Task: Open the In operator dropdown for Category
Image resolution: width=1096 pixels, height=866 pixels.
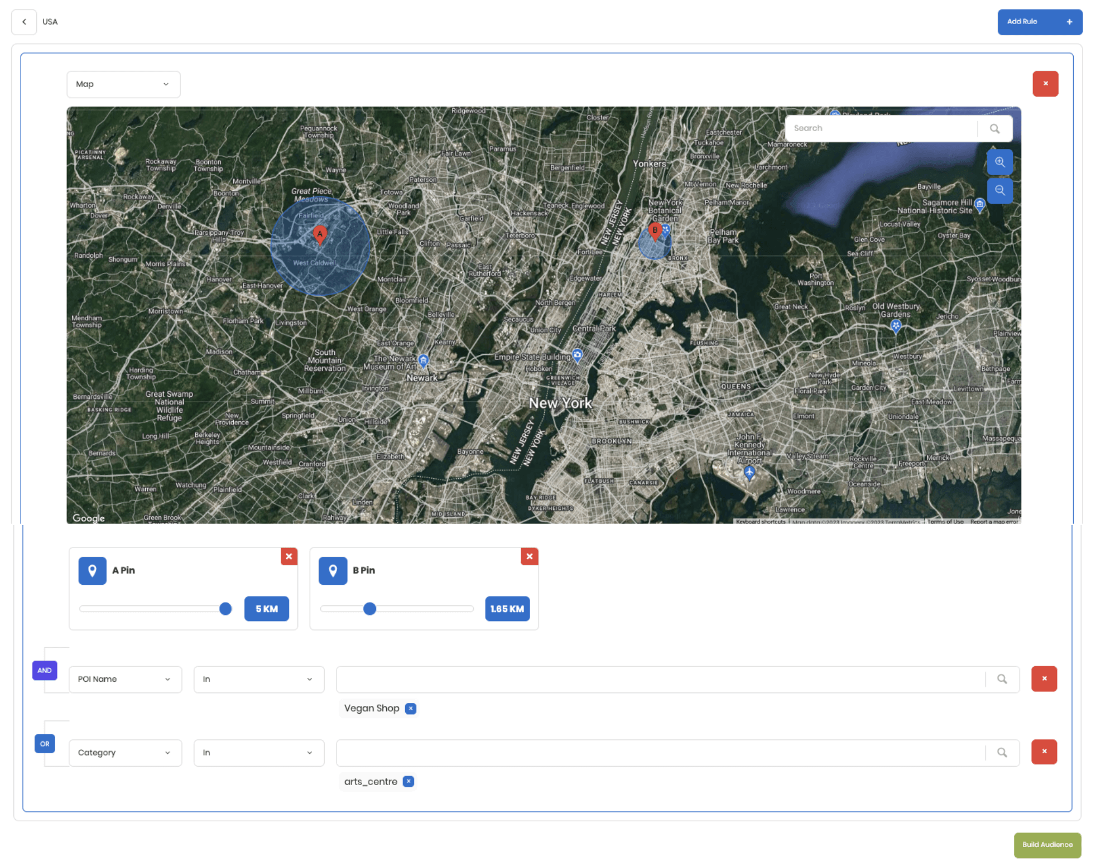Action: pos(258,752)
